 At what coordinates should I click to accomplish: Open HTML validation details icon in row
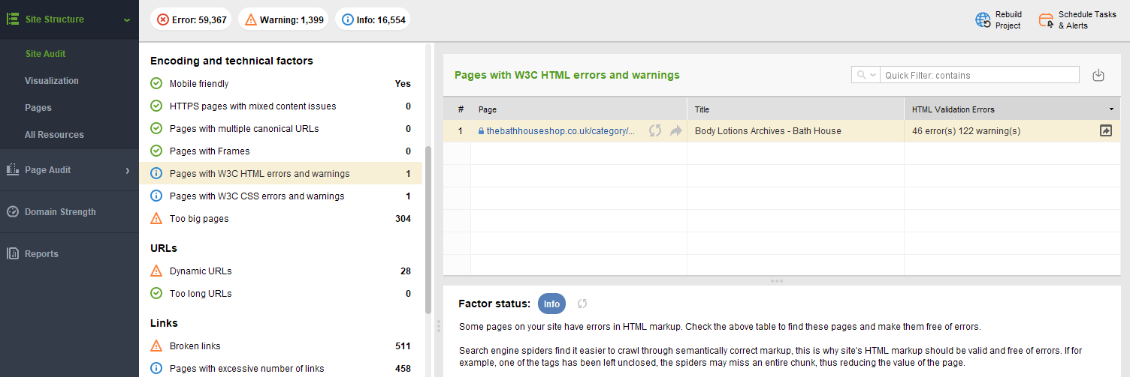coord(1106,130)
